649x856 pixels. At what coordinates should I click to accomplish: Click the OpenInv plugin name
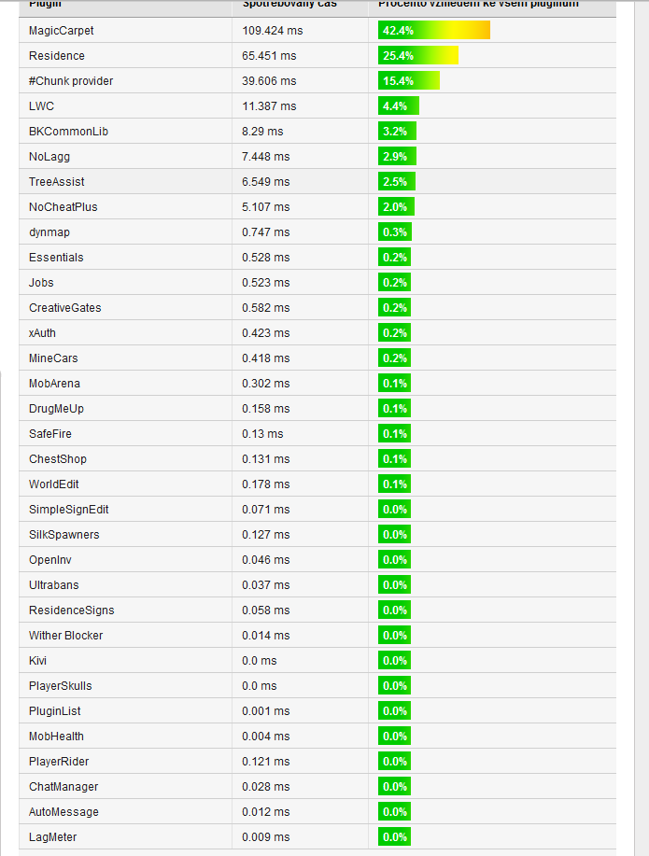50,560
